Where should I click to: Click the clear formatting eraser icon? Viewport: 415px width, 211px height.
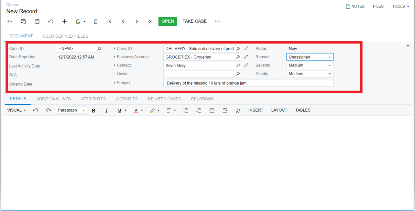pyautogui.click(x=238, y=110)
